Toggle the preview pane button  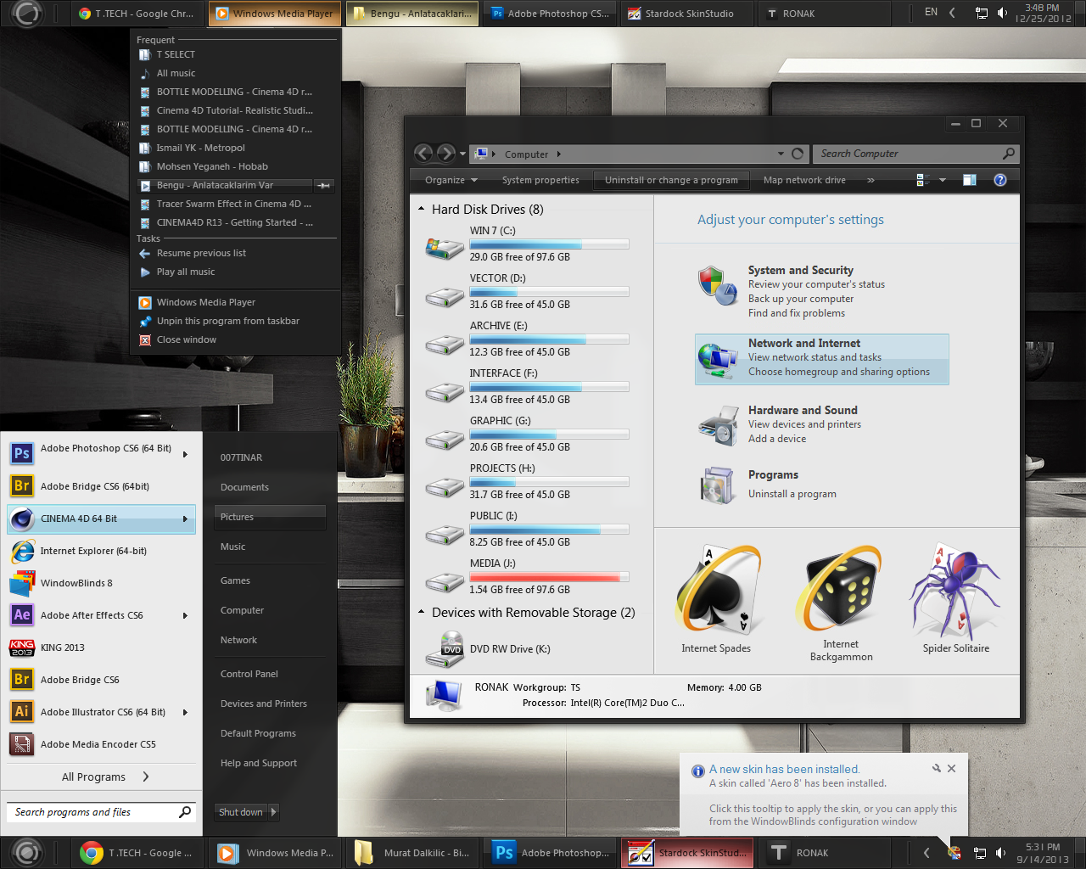970,180
